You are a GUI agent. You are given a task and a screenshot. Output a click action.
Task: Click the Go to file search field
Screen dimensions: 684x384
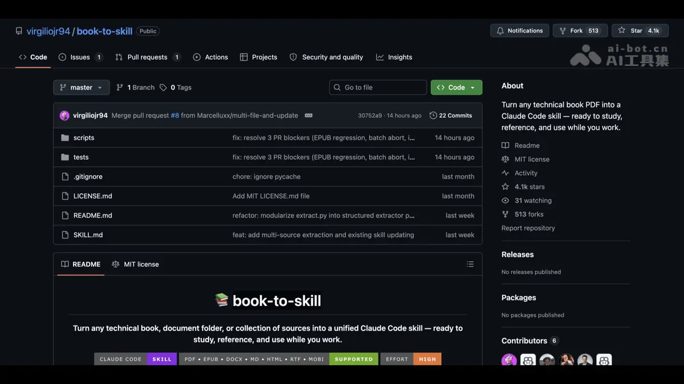[x=378, y=88]
